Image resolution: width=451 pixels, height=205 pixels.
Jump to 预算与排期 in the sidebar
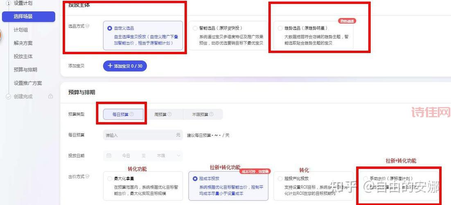(x=25, y=70)
